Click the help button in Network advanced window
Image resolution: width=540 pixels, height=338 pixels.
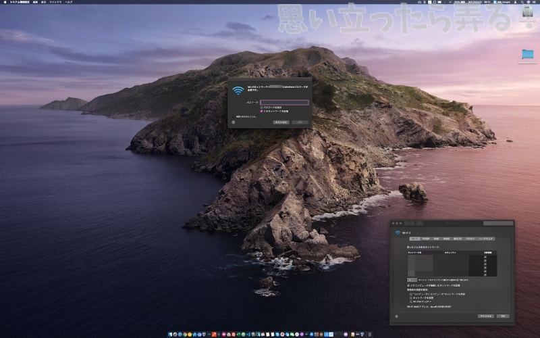(396, 316)
